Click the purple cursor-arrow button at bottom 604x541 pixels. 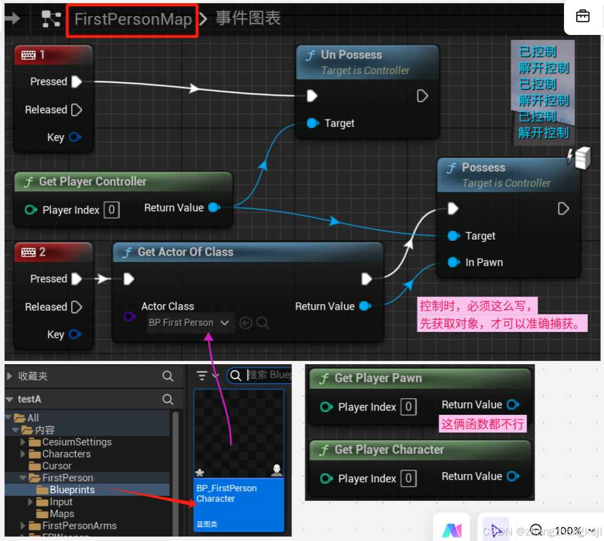(496, 530)
